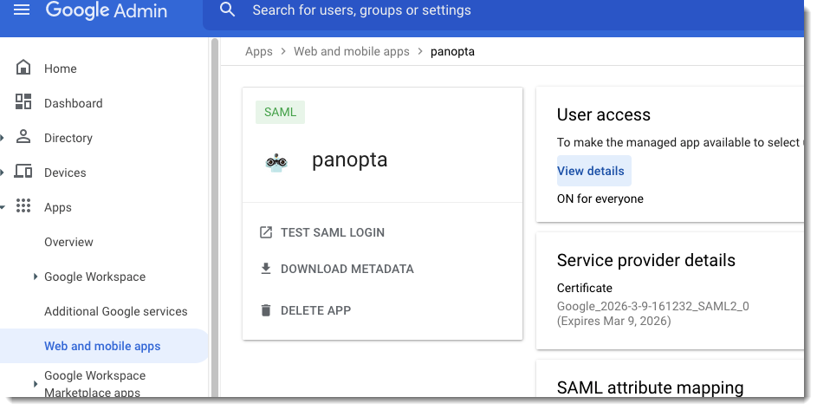Open Additional Google services menu item
Viewport: 817px width, 410px height.
(116, 311)
